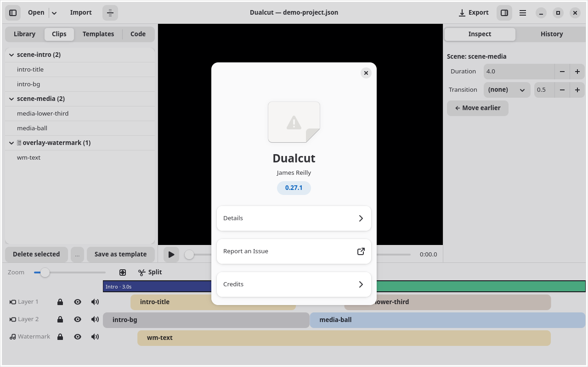
Task: Open the Report an Issue link
Action: point(294,251)
